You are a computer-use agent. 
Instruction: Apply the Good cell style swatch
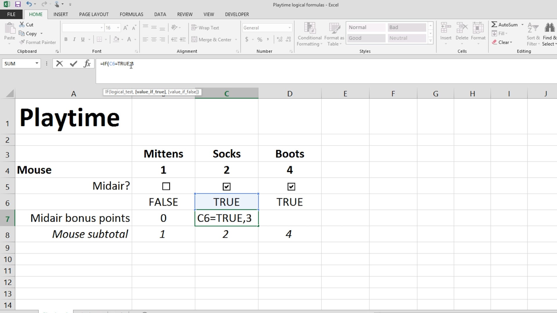click(x=366, y=38)
